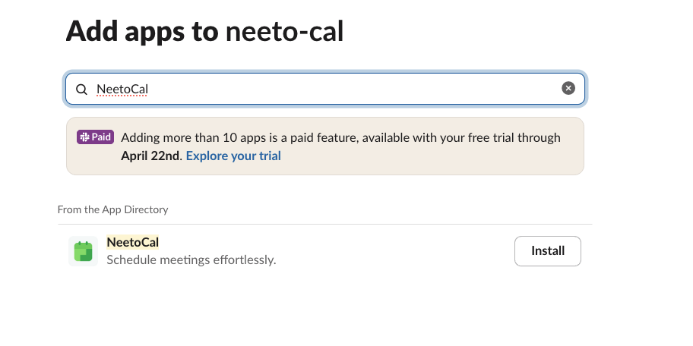Click the purple Paid label text
Image resolution: width=693 pixels, height=346 pixels.
(102, 137)
